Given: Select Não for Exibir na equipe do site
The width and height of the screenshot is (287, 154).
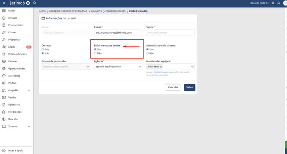Looking at the screenshot, I should click(x=95, y=53).
